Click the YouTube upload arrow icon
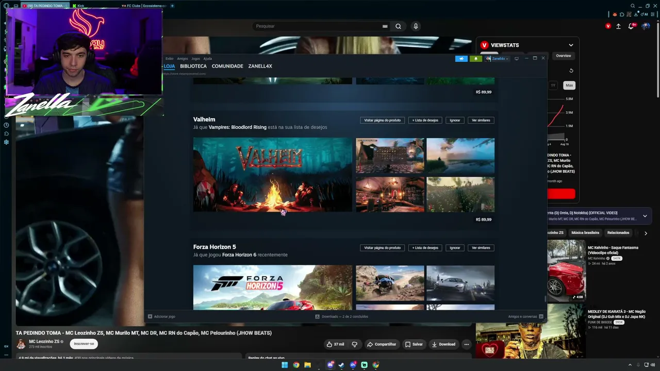The height and width of the screenshot is (371, 660). [x=619, y=26]
